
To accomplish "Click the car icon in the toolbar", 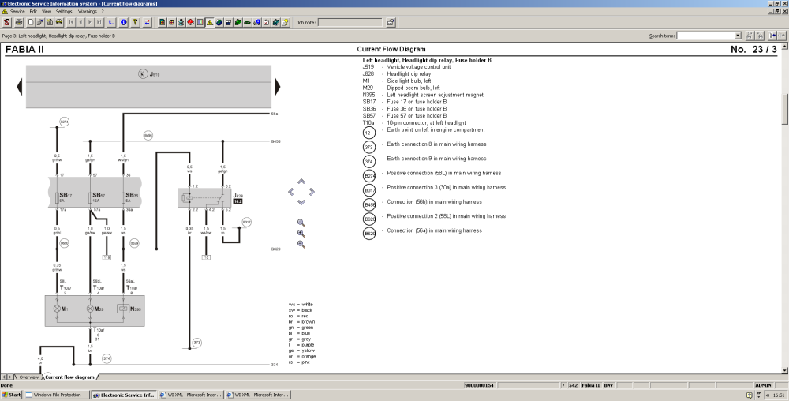I will [59, 22].
